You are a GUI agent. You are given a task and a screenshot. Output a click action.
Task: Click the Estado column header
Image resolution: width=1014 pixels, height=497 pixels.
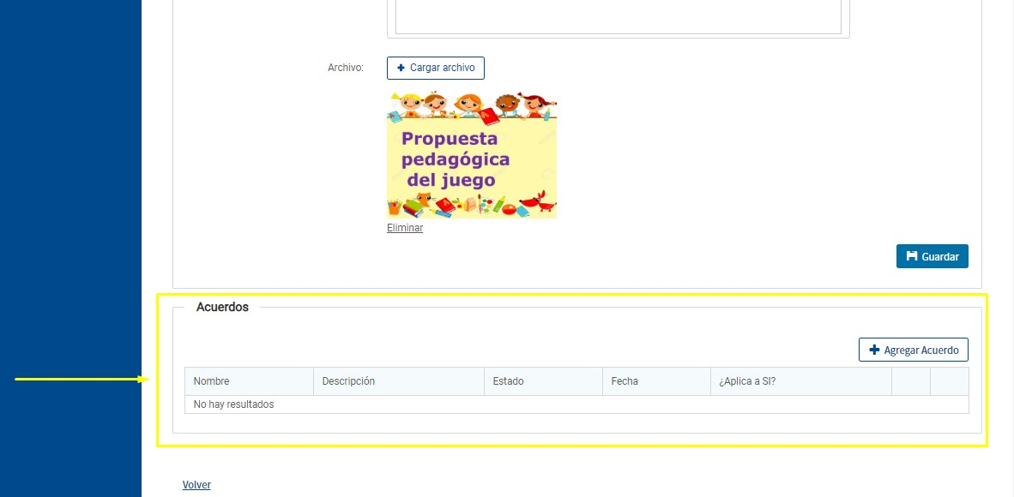[x=508, y=381]
